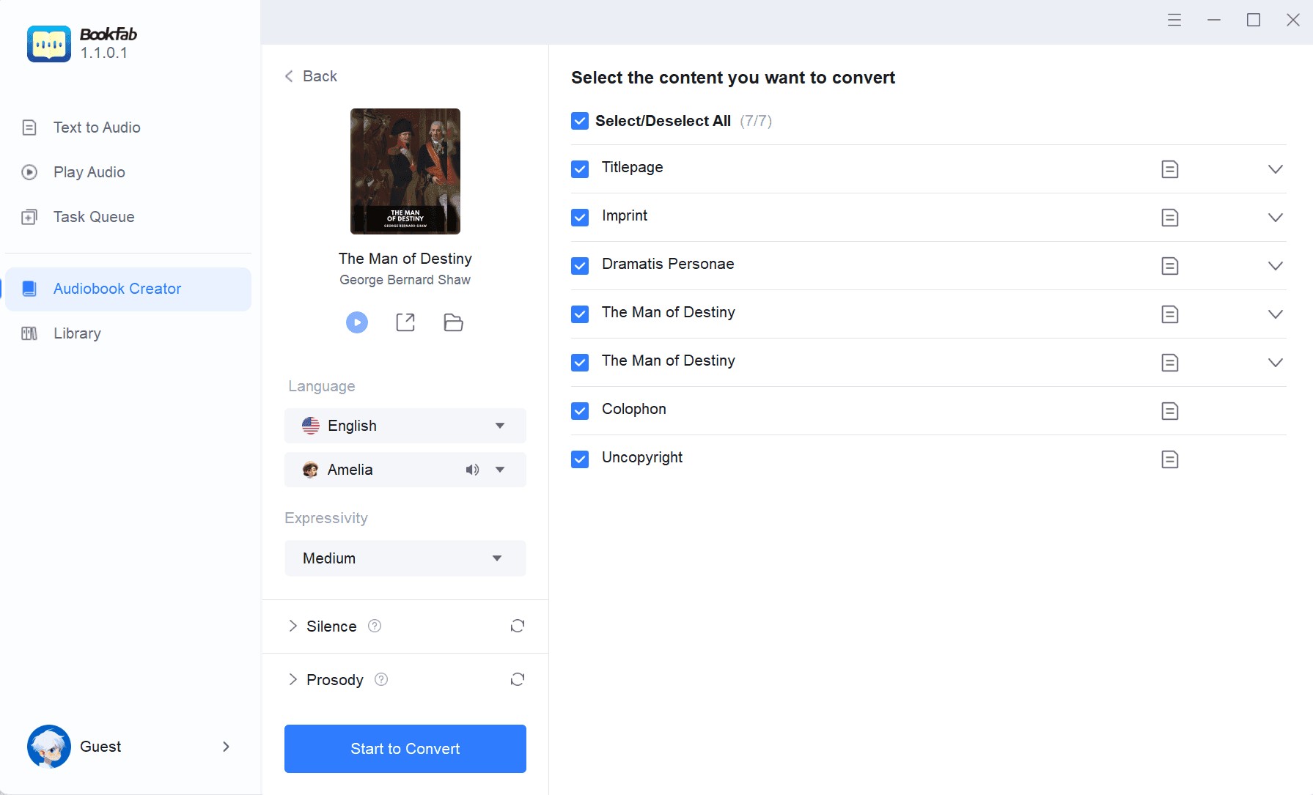Open text view icon for Titlepage
Viewport: 1313px width, 795px height.
click(1169, 169)
